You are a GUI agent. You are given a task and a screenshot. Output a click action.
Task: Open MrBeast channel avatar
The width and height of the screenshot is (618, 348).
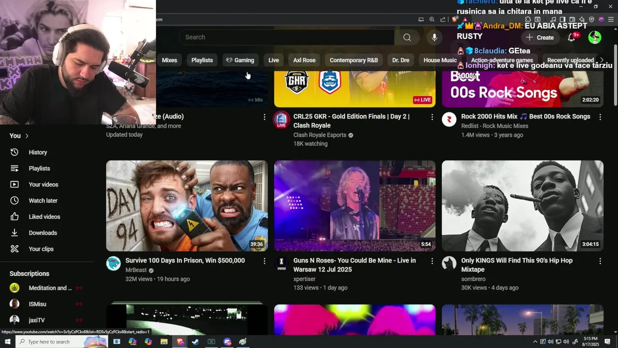click(113, 263)
